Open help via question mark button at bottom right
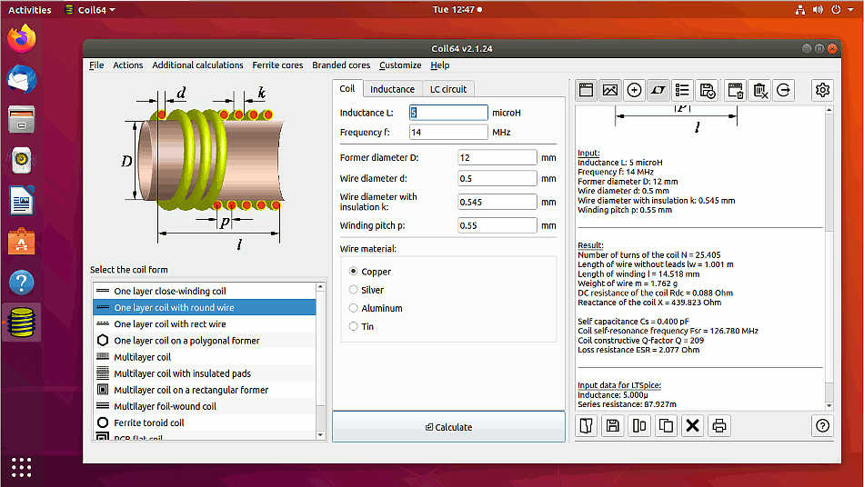This screenshot has height=487, width=864. click(822, 425)
